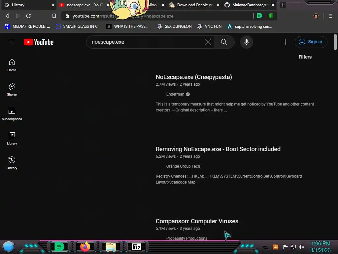Open captcha solving sim... bookmark
The height and width of the screenshot is (254, 338).
click(250, 26)
